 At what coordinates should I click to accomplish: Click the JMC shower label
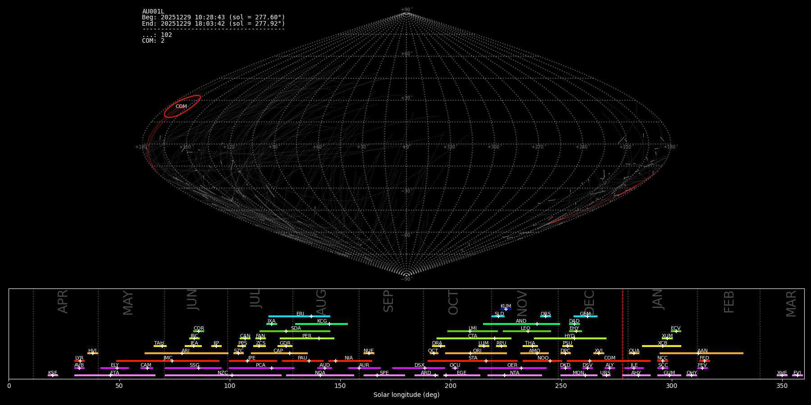click(x=168, y=358)
